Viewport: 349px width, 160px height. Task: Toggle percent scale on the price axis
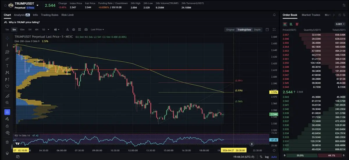coord(261,157)
